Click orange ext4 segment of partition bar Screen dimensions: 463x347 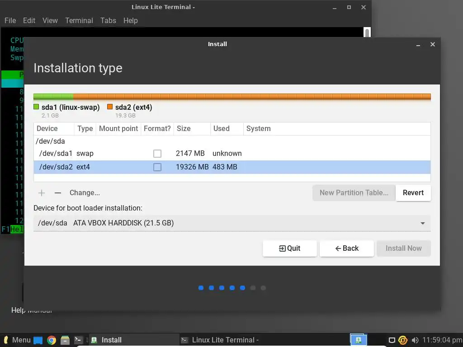tap(252, 97)
